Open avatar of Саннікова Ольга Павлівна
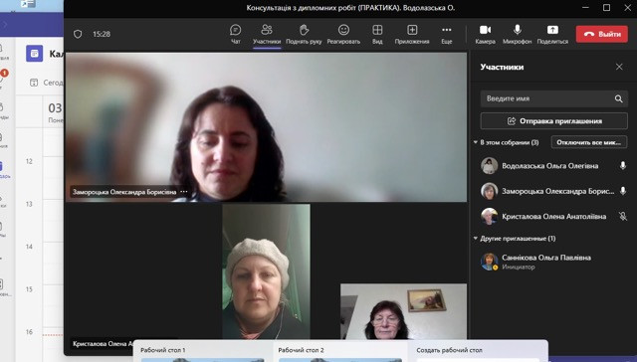The width and height of the screenshot is (637, 362). click(489, 262)
